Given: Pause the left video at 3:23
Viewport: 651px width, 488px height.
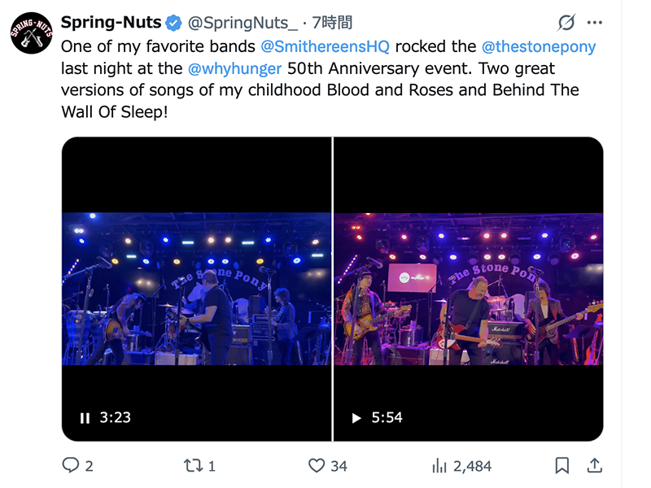Looking at the screenshot, I should point(85,418).
